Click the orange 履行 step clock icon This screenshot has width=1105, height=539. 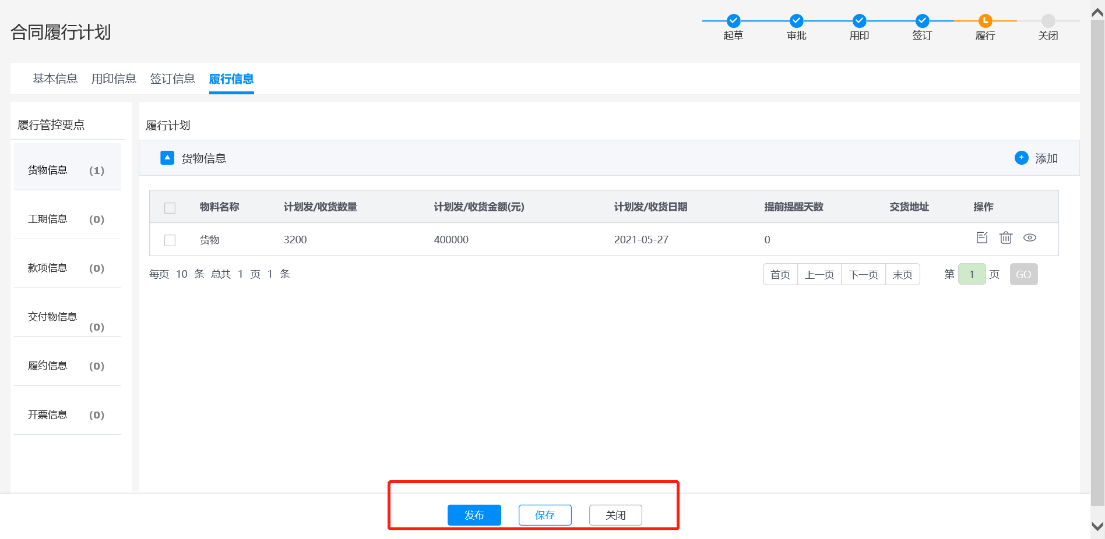[x=985, y=21]
